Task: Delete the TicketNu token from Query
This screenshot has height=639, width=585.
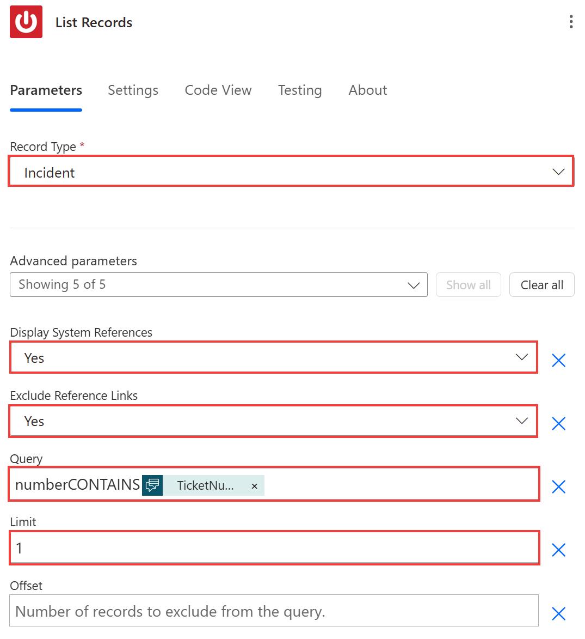Action: click(254, 486)
